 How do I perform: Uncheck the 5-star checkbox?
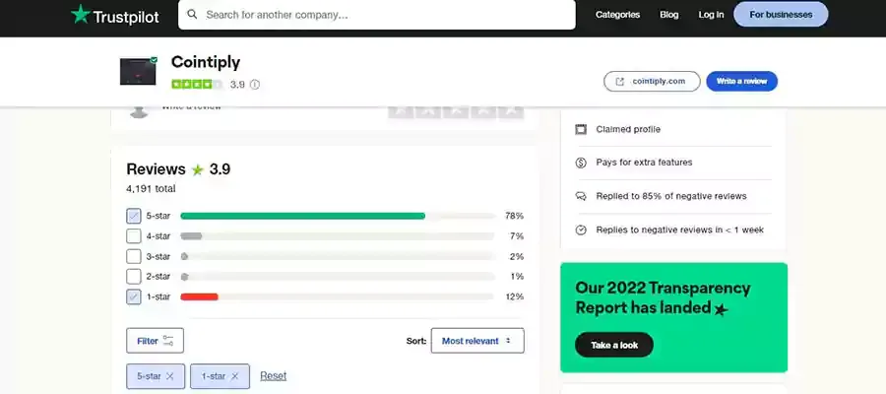click(134, 216)
